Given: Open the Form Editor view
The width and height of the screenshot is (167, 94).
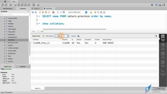Looking at the screenshot, I should tap(163, 46).
